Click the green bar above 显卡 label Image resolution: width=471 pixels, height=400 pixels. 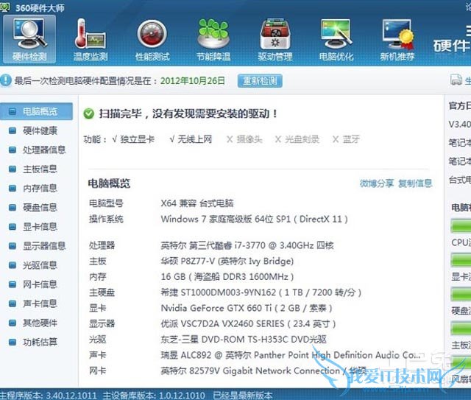(461, 260)
